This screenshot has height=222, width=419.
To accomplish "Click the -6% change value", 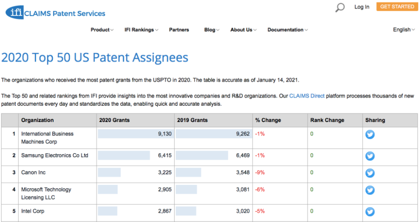I will (x=260, y=189).
